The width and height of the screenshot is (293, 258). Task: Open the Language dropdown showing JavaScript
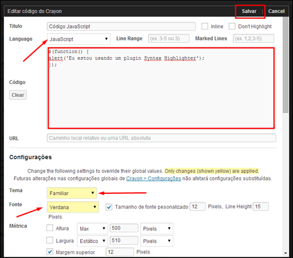[78, 39]
